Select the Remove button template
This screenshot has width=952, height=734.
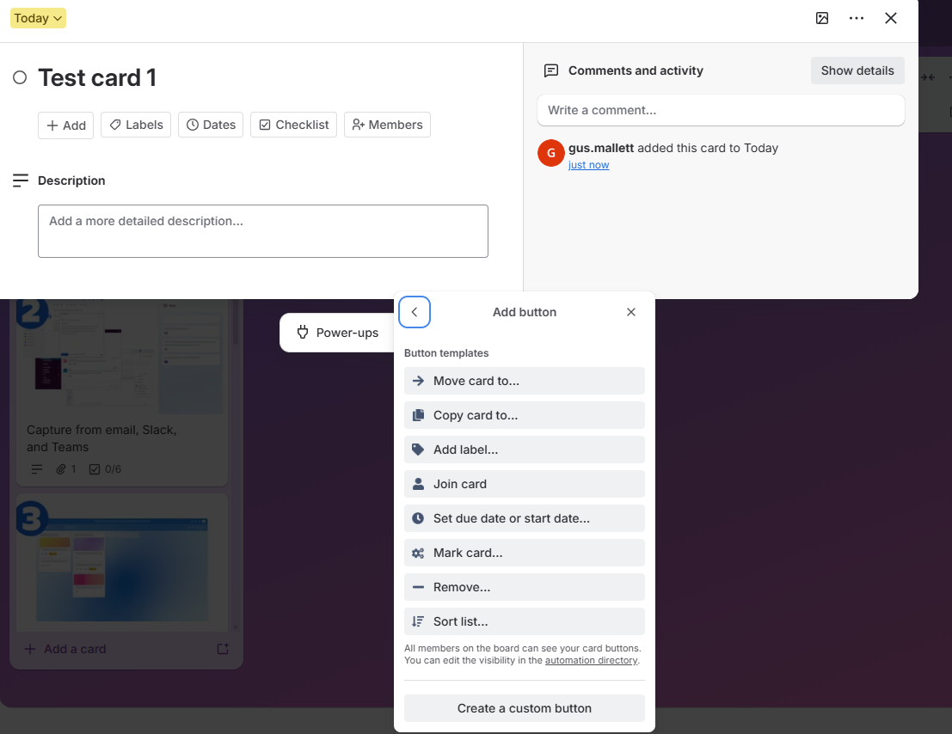pos(524,587)
